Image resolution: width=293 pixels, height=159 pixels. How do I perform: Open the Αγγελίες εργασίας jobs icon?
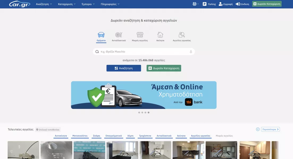coord(182,35)
